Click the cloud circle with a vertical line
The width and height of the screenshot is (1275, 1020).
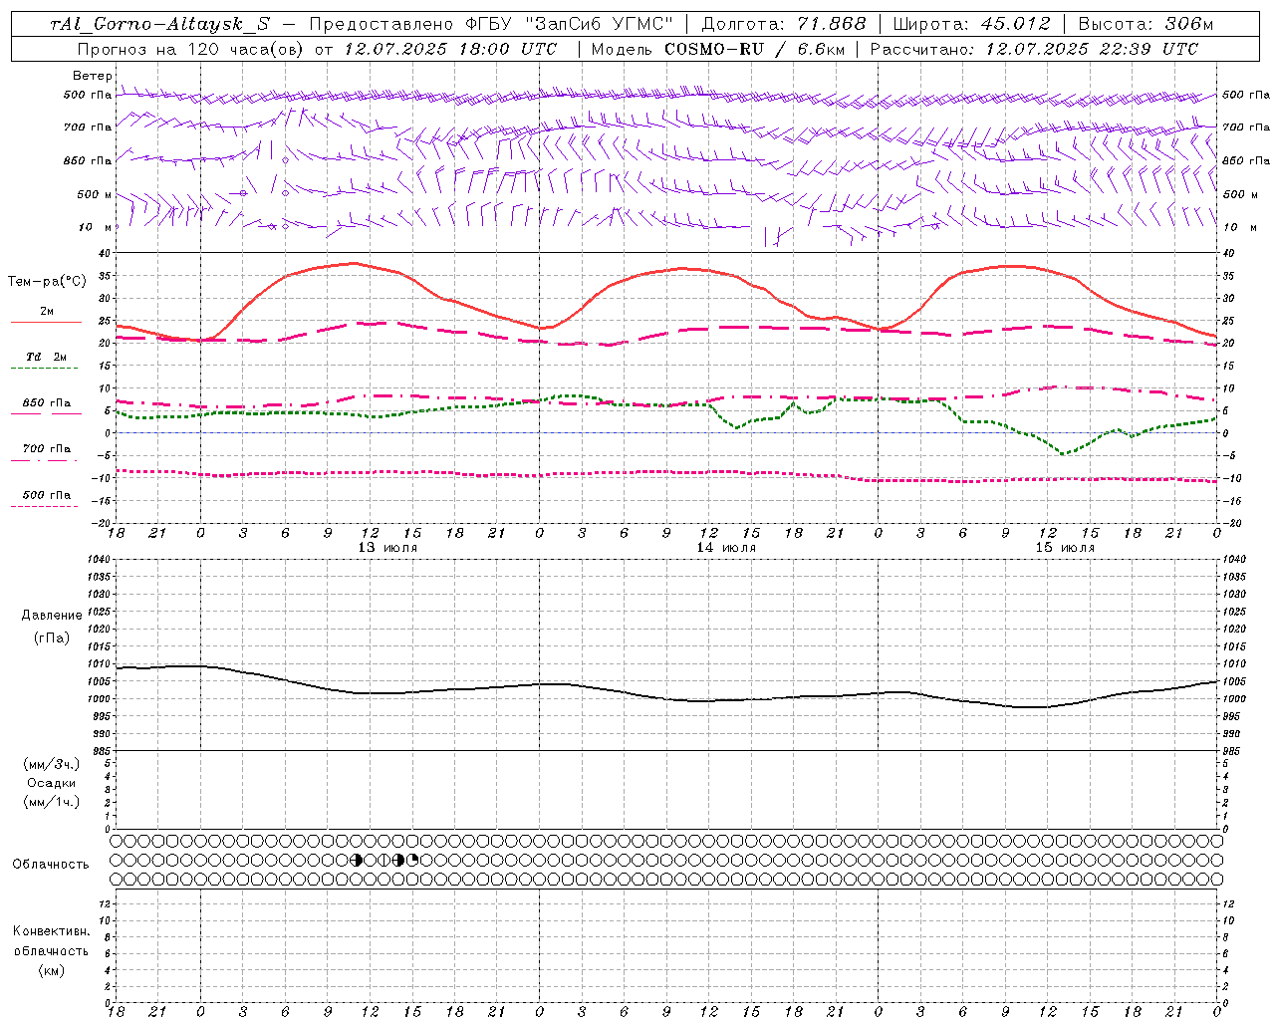(x=384, y=860)
